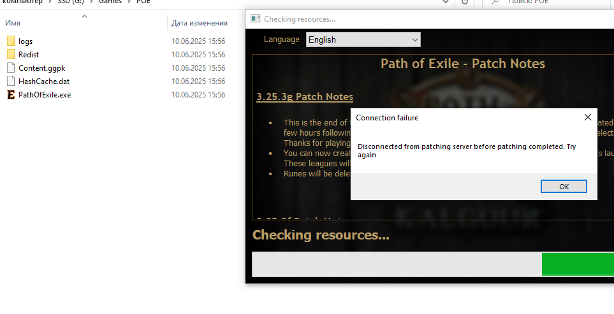Close the Connection failure dialog with X
Image resolution: width=614 pixels, height=314 pixels.
pos(587,117)
